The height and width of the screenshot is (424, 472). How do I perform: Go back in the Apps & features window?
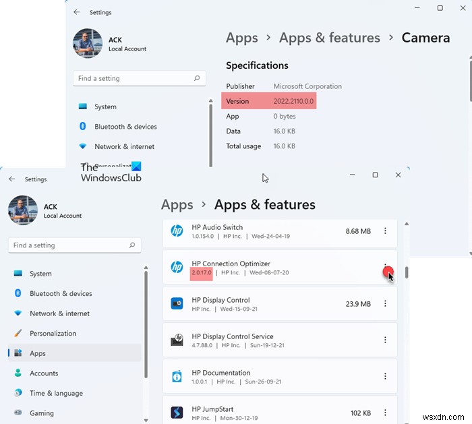click(x=12, y=179)
